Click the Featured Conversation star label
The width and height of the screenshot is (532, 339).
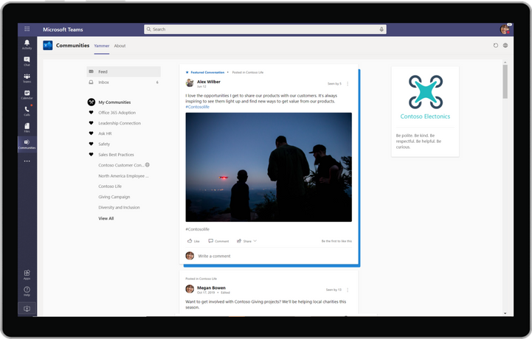tap(205, 72)
